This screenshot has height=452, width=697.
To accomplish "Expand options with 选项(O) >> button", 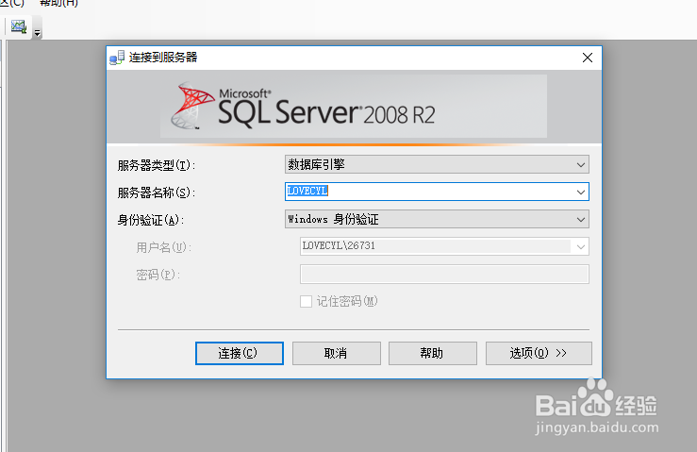I will (539, 353).
